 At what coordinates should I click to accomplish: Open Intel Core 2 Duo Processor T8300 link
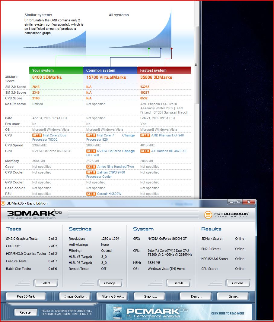49,137
